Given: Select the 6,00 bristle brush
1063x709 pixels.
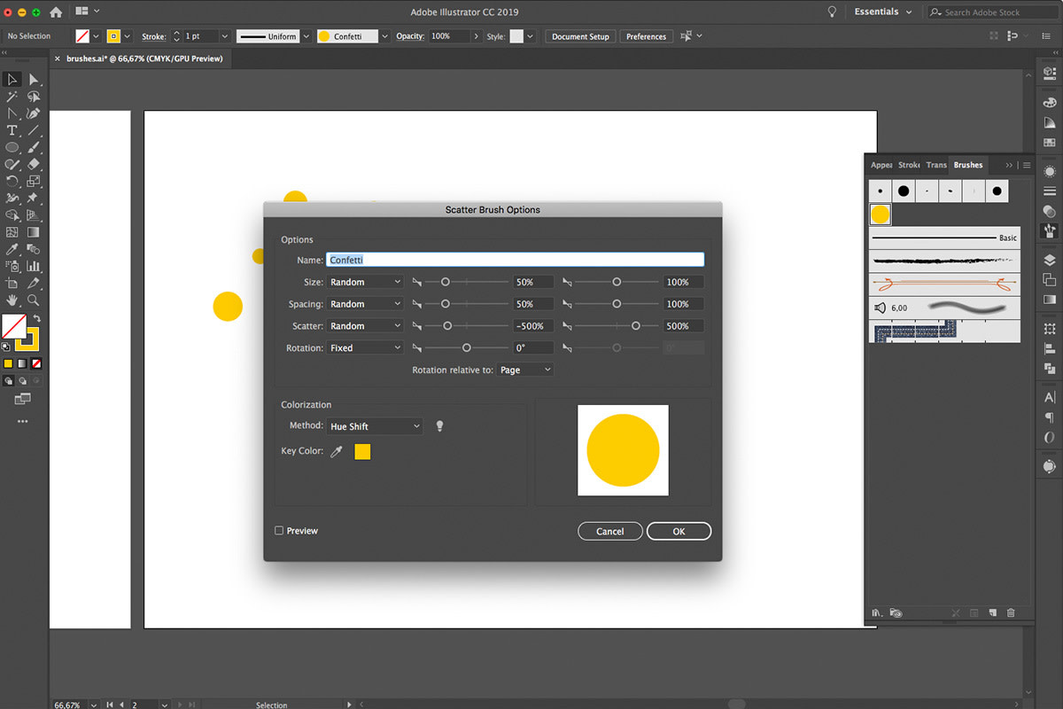Looking at the screenshot, I should click(x=944, y=308).
